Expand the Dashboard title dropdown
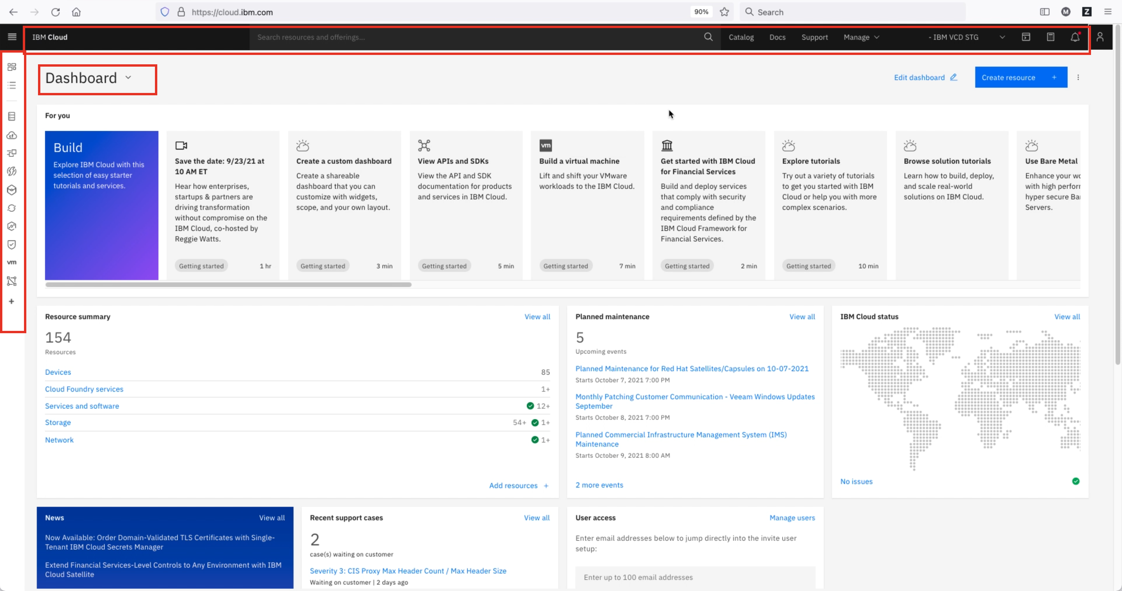The height and width of the screenshot is (591, 1122). pos(128,78)
